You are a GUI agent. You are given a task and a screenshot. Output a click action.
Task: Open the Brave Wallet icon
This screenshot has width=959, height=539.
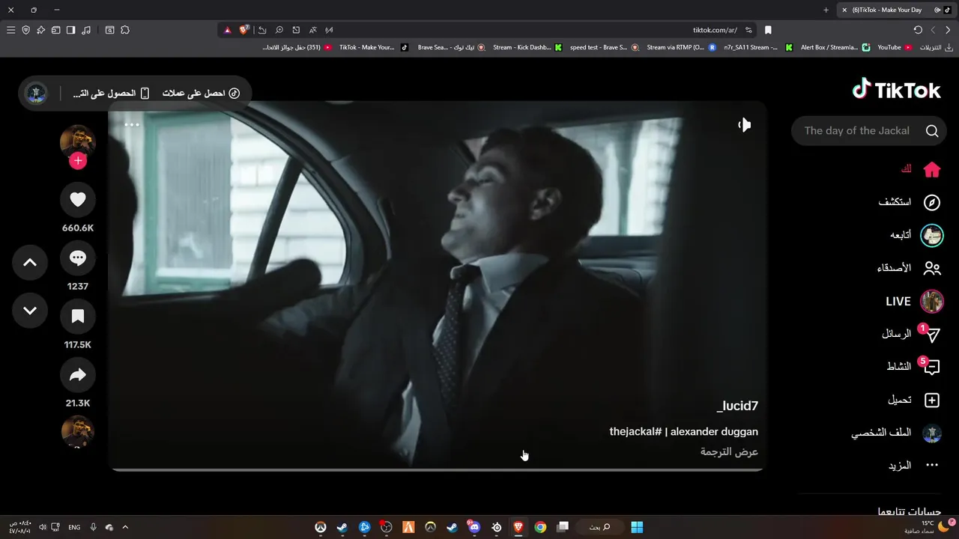55,30
